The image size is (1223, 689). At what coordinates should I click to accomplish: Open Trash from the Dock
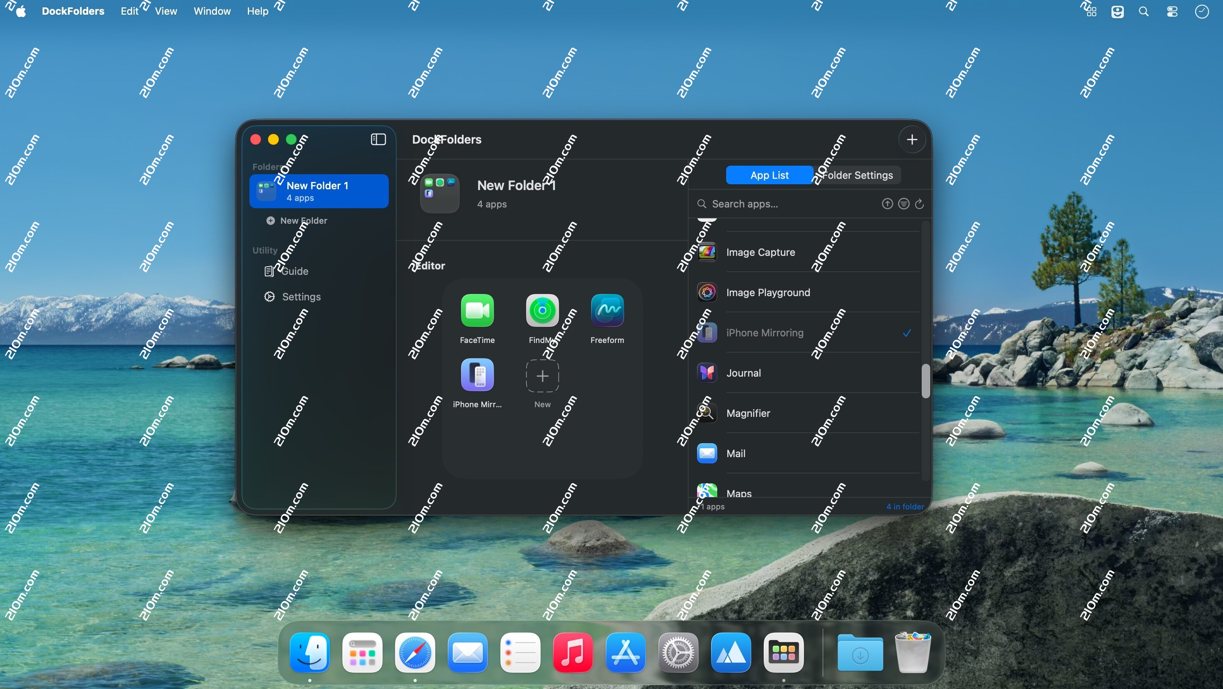[x=913, y=653]
